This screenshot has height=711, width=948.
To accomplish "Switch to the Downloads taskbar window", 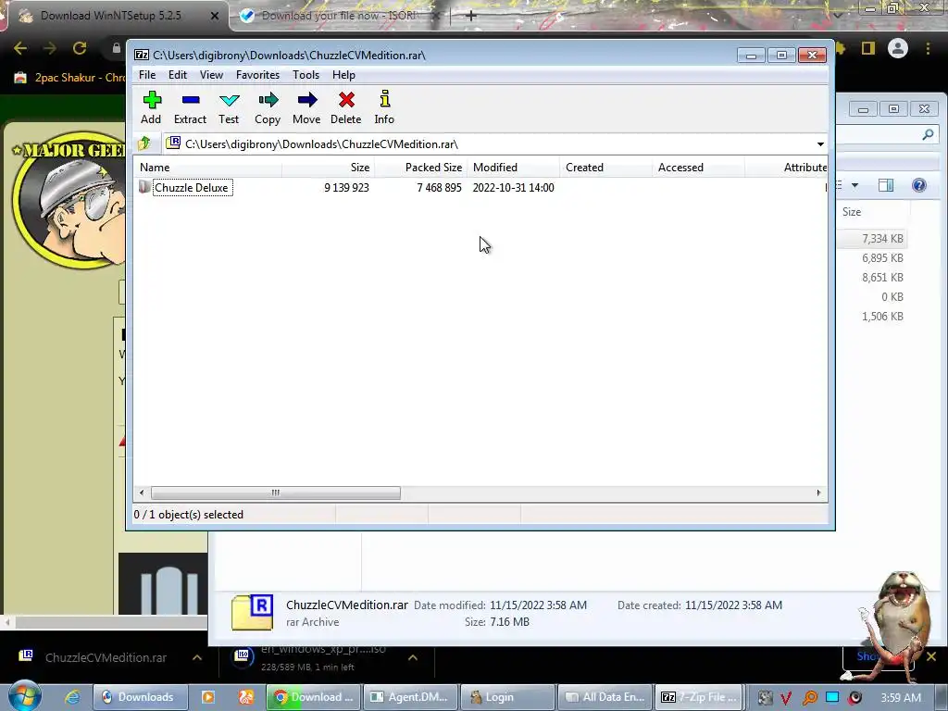I will (x=141, y=697).
